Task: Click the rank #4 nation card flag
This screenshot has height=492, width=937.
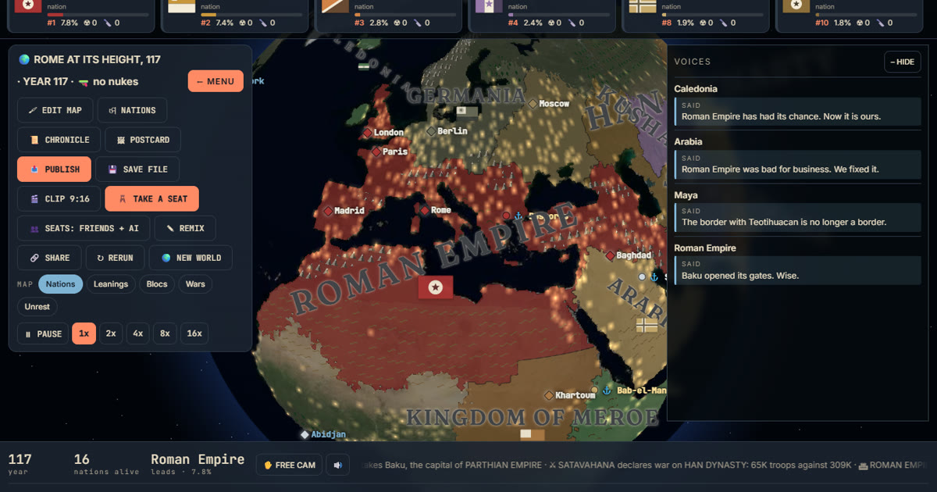Action: [x=490, y=6]
